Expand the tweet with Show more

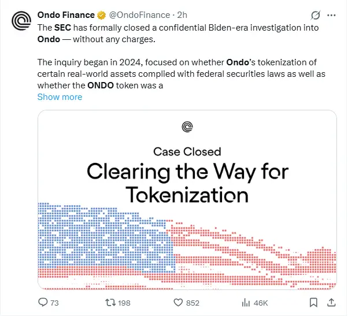click(x=60, y=97)
